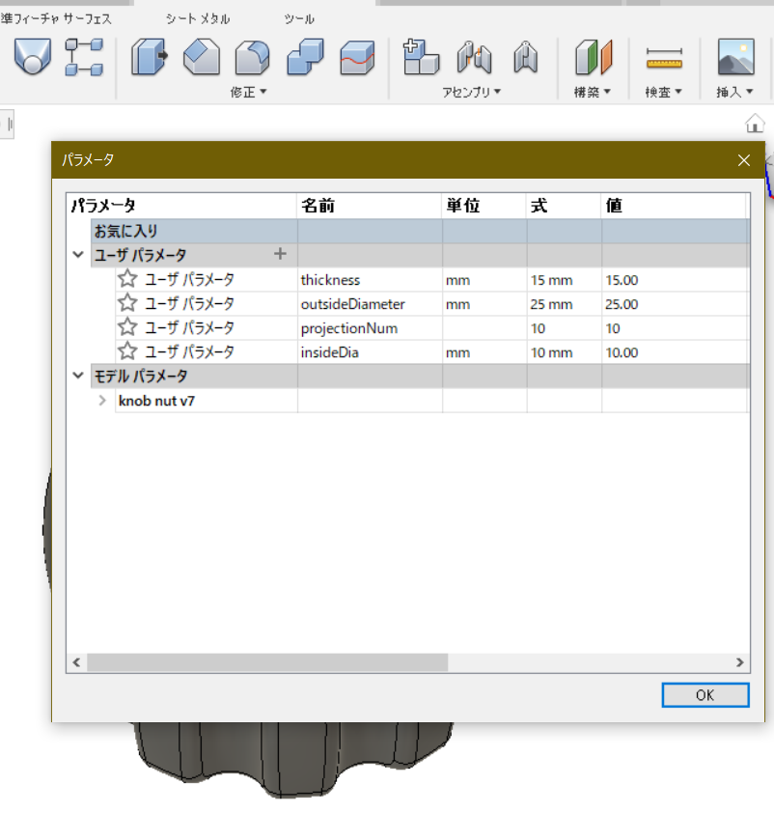Expand the アセンブリ dropdown
774x813 pixels.
point(472,93)
